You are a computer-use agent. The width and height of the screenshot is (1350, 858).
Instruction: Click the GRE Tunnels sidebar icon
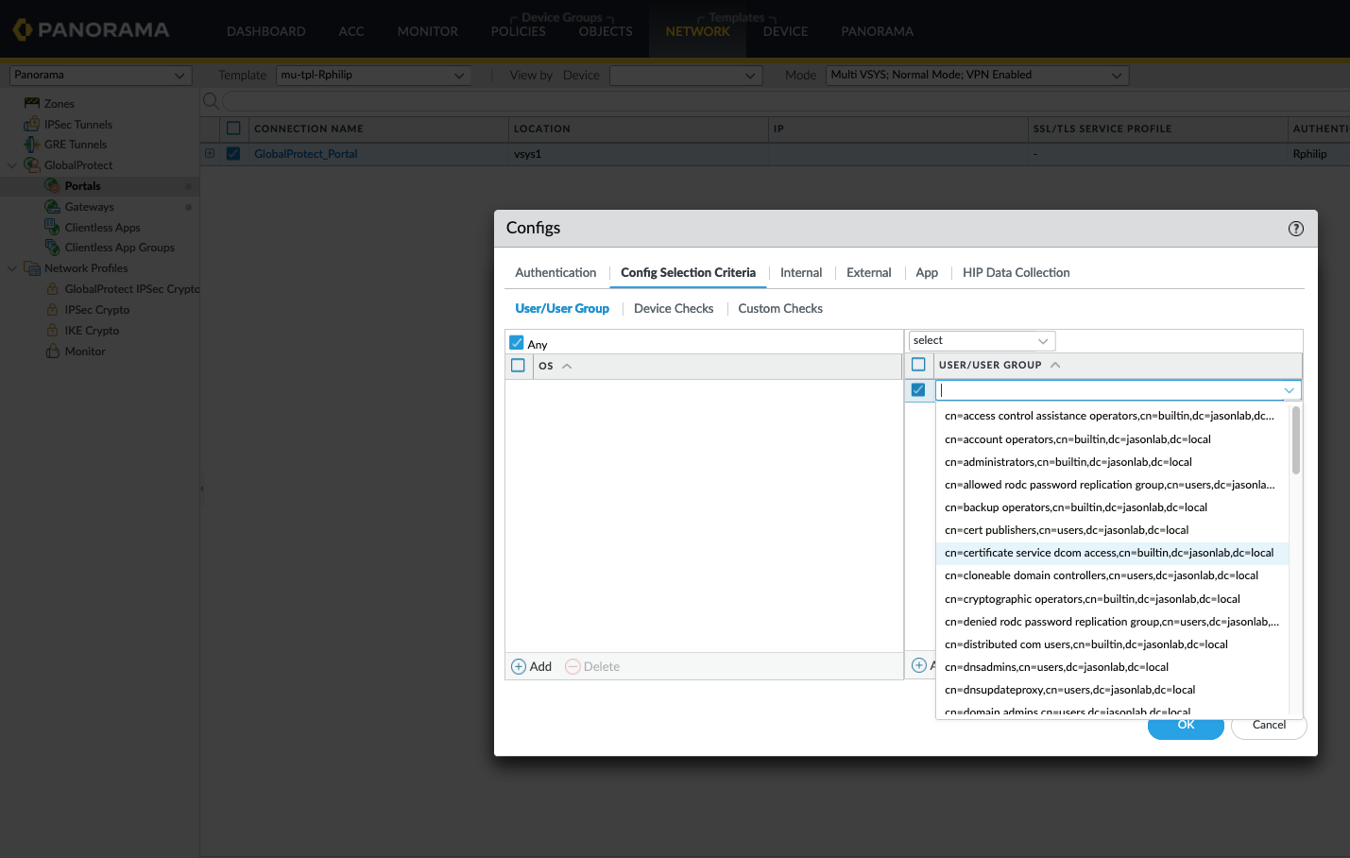click(x=32, y=145)
